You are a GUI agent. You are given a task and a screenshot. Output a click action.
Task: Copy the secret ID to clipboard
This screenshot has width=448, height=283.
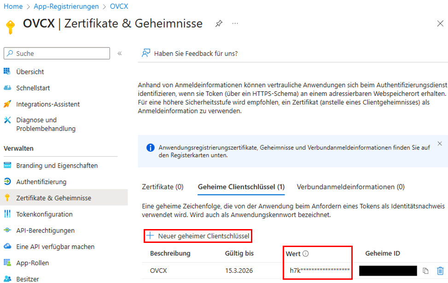coord(426,271)
